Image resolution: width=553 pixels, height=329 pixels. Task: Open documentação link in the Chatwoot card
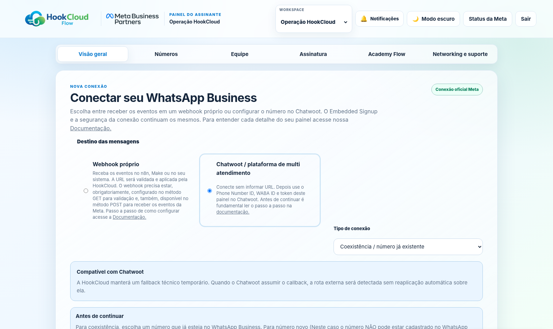click(x=233, y=212)
